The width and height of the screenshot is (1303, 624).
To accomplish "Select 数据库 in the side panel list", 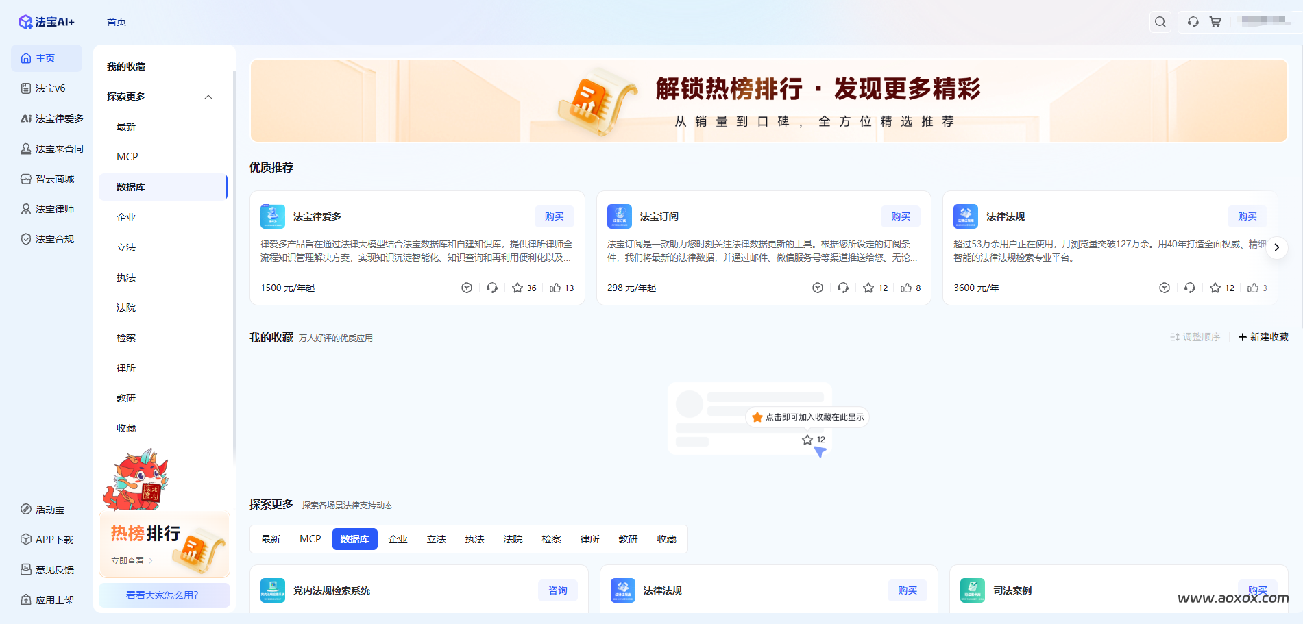I will tap(162, 187).
